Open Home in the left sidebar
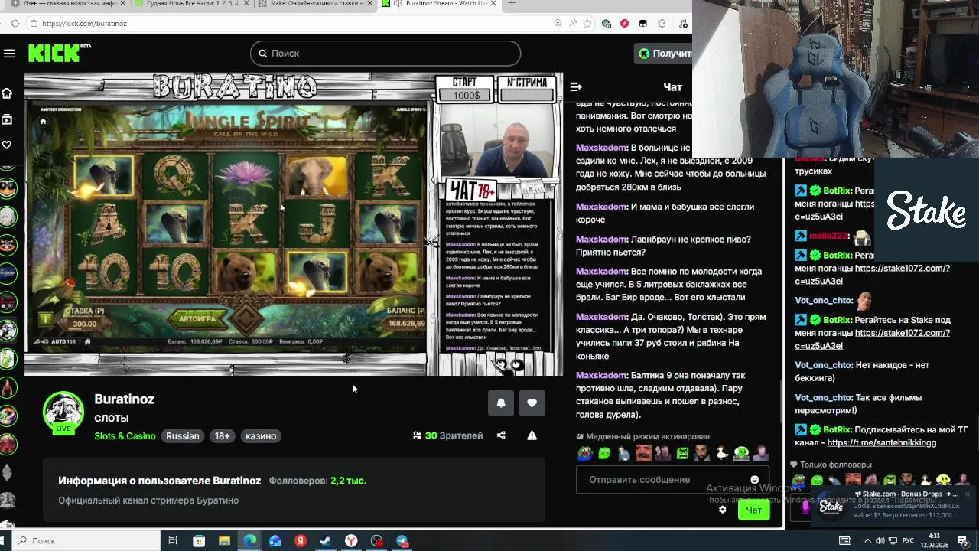 [7, 93]
